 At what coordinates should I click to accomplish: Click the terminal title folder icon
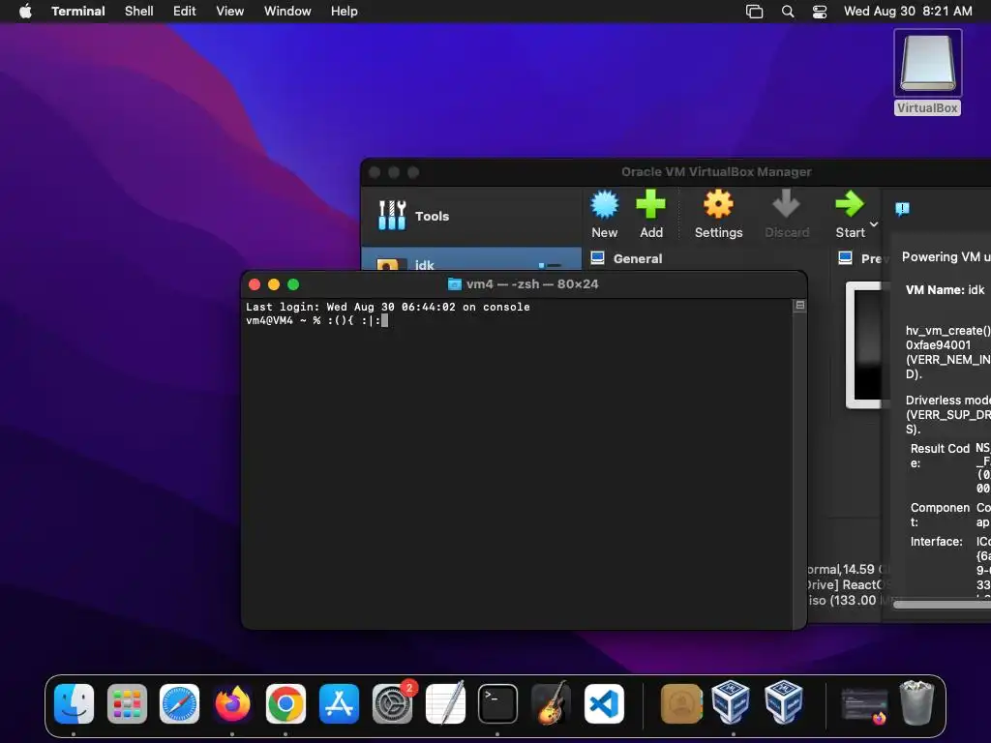[x=455, y=284]
